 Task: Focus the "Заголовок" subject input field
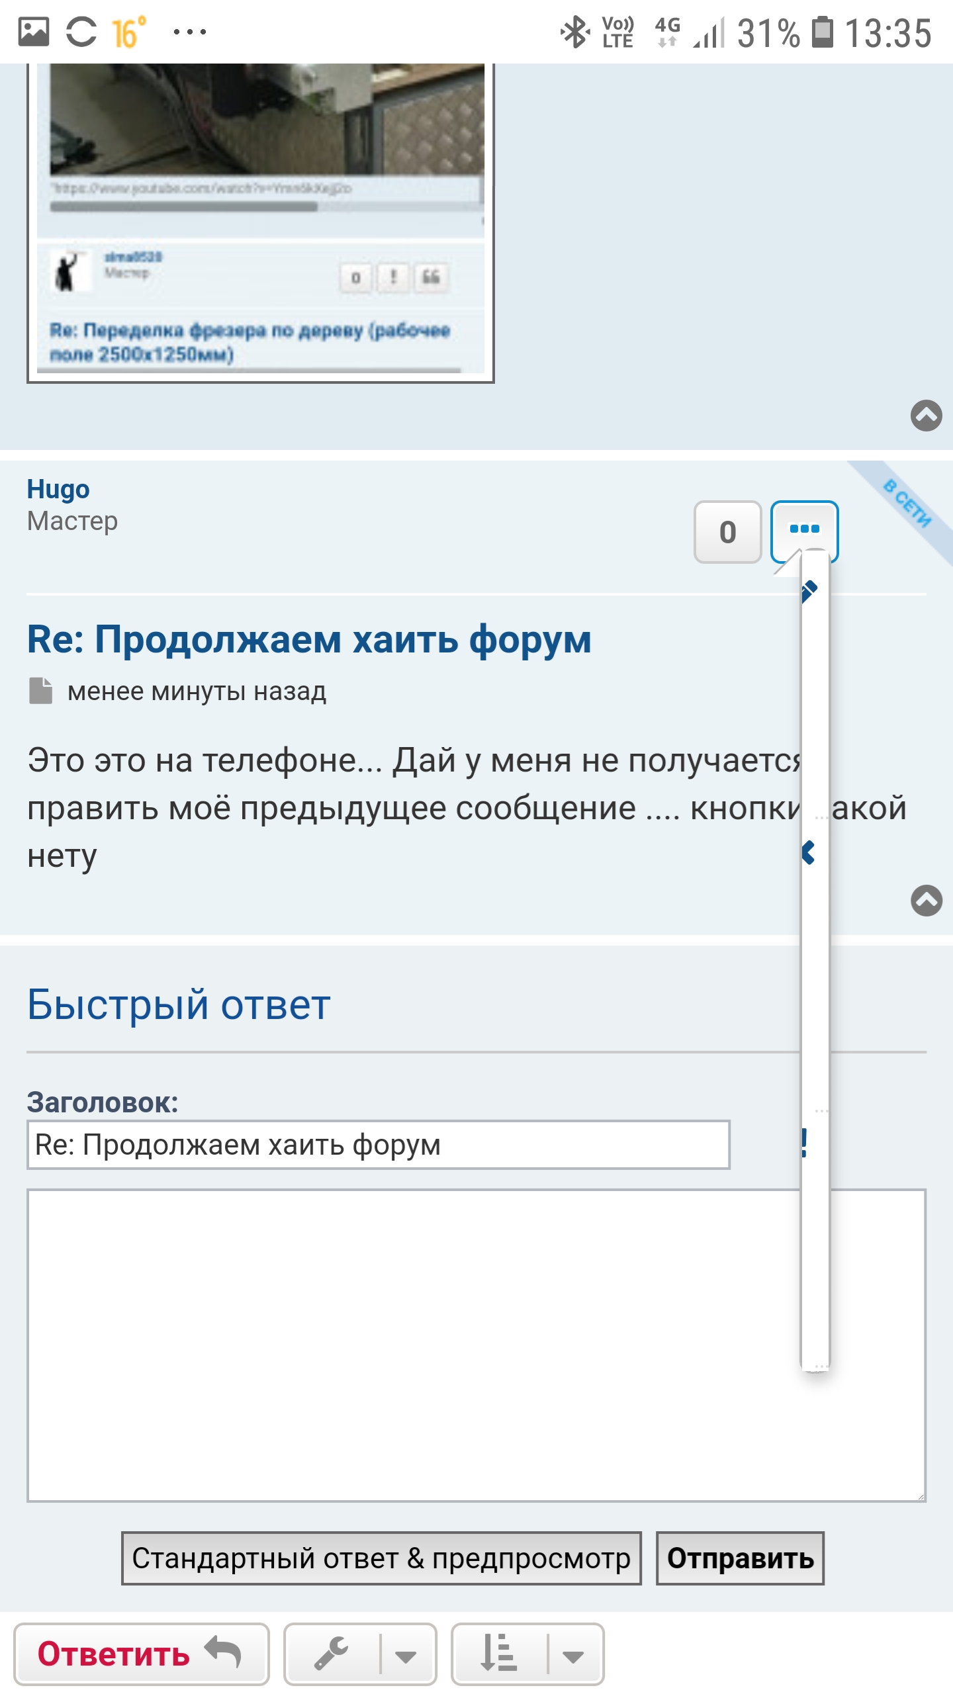[378, 1145]
